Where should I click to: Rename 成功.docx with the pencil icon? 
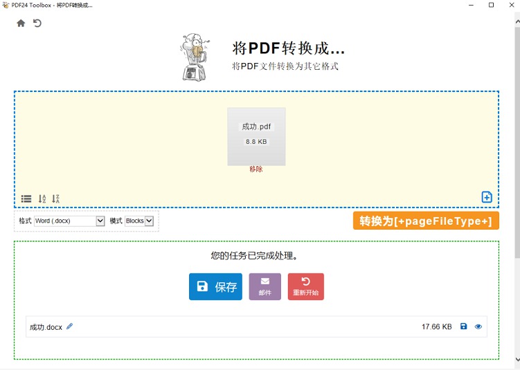pyautogui.click(x=70, y=326)
